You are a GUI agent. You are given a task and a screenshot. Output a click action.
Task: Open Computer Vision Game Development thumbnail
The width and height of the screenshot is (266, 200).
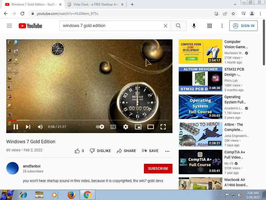coord(200,52)
